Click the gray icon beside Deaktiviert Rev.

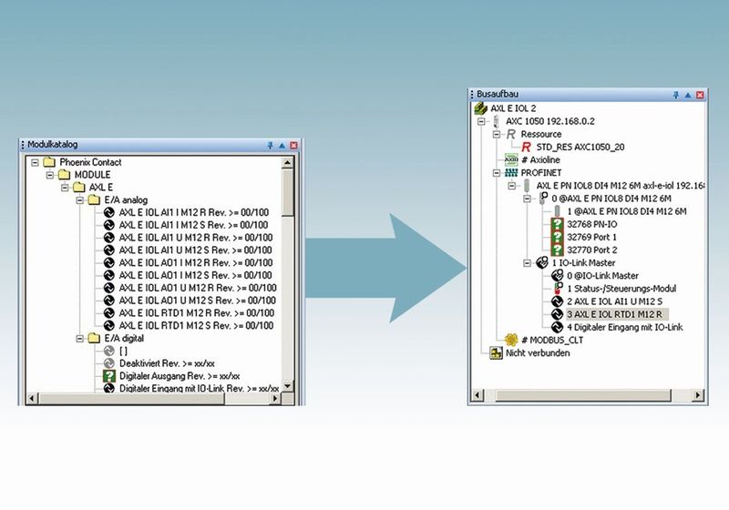(108, 363)
